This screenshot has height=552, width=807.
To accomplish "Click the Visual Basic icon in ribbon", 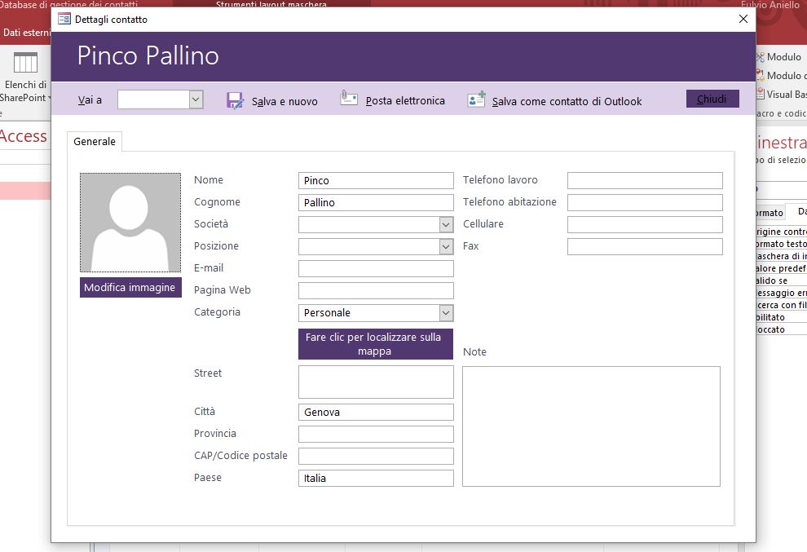I will click(x=761, y=95).
